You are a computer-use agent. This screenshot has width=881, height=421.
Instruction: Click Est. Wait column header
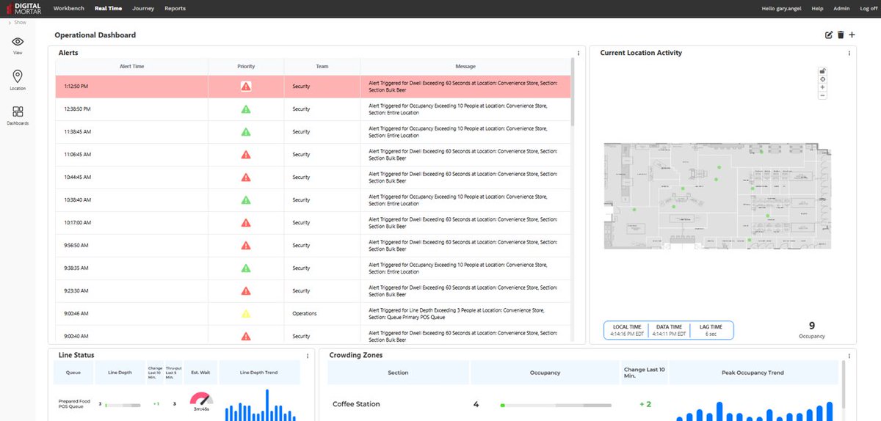[200, 373]
